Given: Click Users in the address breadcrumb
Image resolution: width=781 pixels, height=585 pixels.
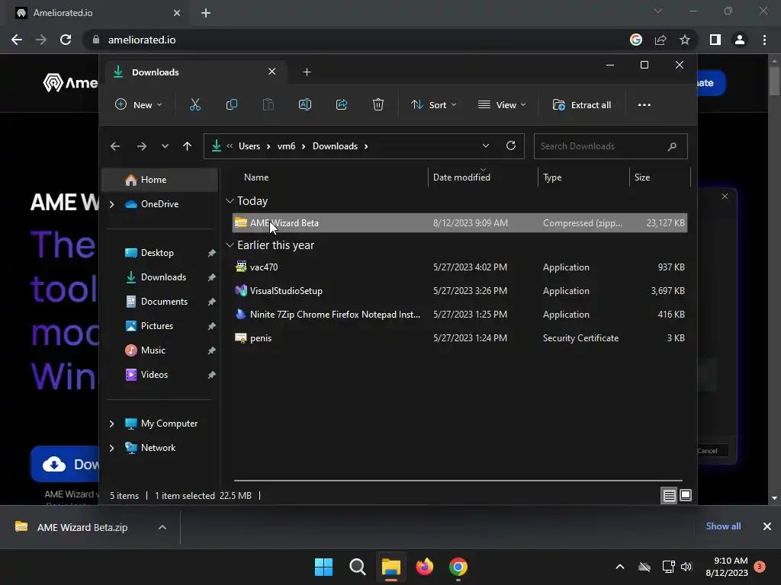Looking at the screenshot, I should (x=249, y=146).
